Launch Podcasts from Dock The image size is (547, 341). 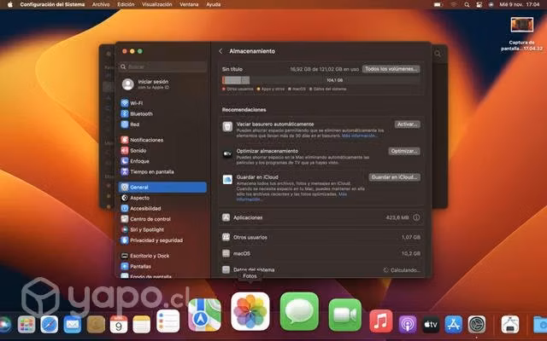408,324
